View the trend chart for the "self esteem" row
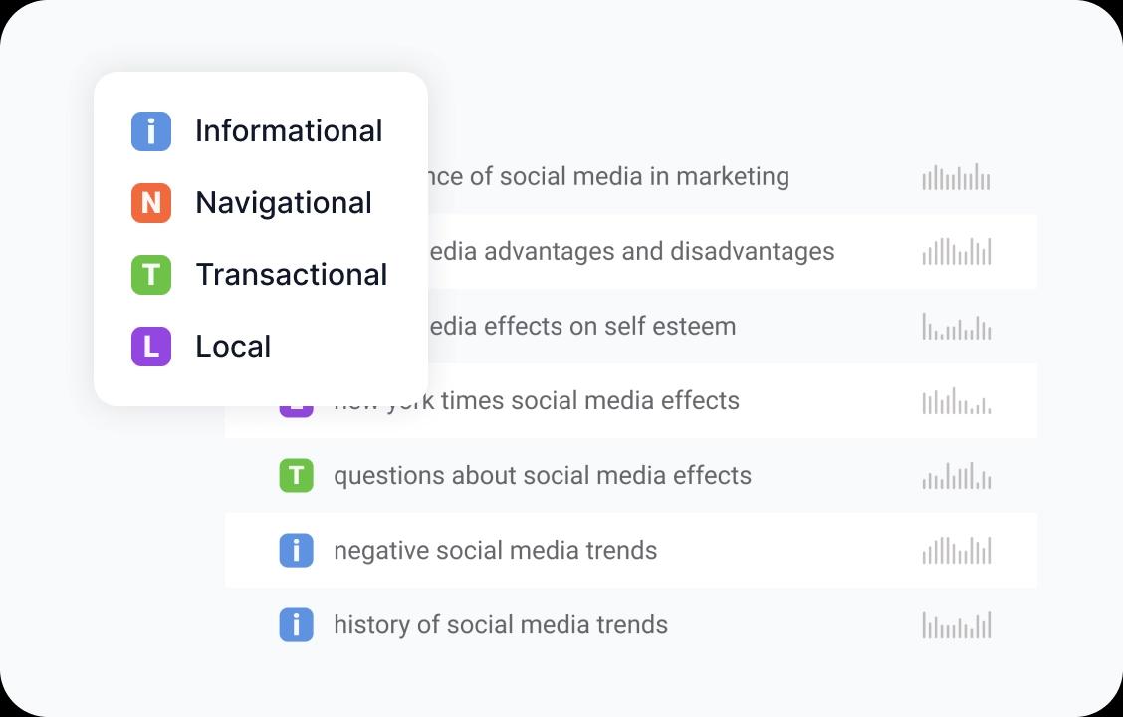 tap(956, 328)
